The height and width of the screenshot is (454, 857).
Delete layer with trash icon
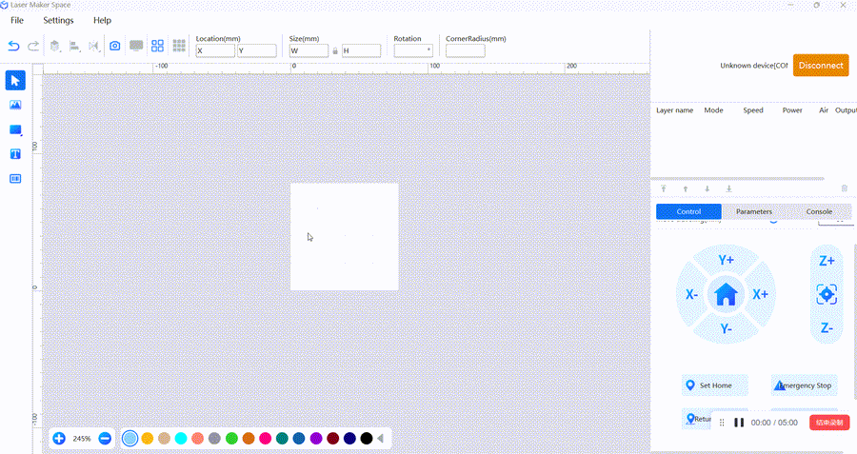tap(845, 188)
